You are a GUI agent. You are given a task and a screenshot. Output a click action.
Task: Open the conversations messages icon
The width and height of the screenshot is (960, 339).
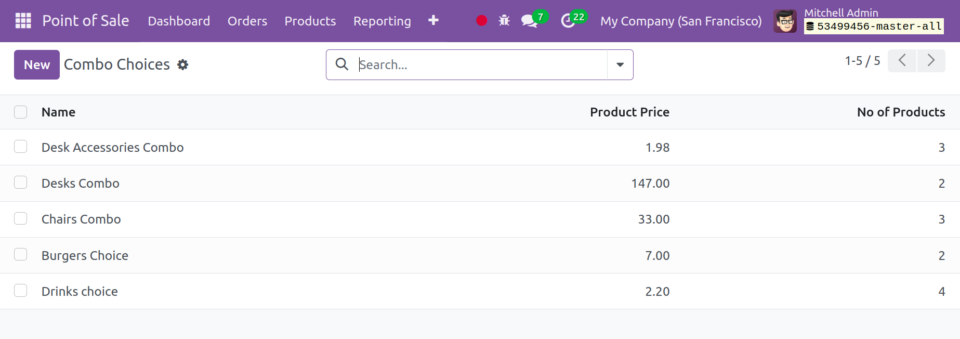529,21
